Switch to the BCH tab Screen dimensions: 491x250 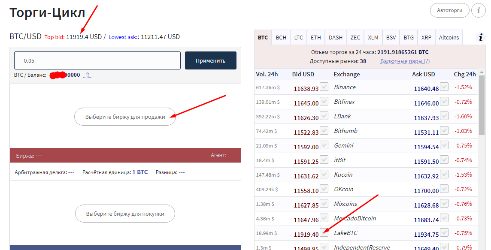(x=281, y=38)
